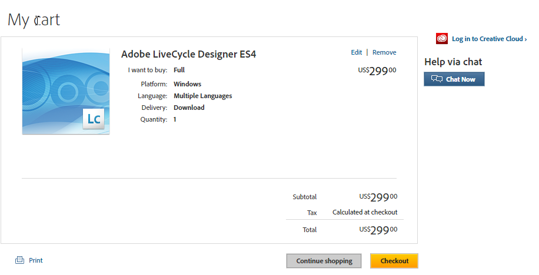Viewport: 539px width, 275px height.
Task: Click the Calculated at checkout tax text
Action: click(x=365, y=212)
